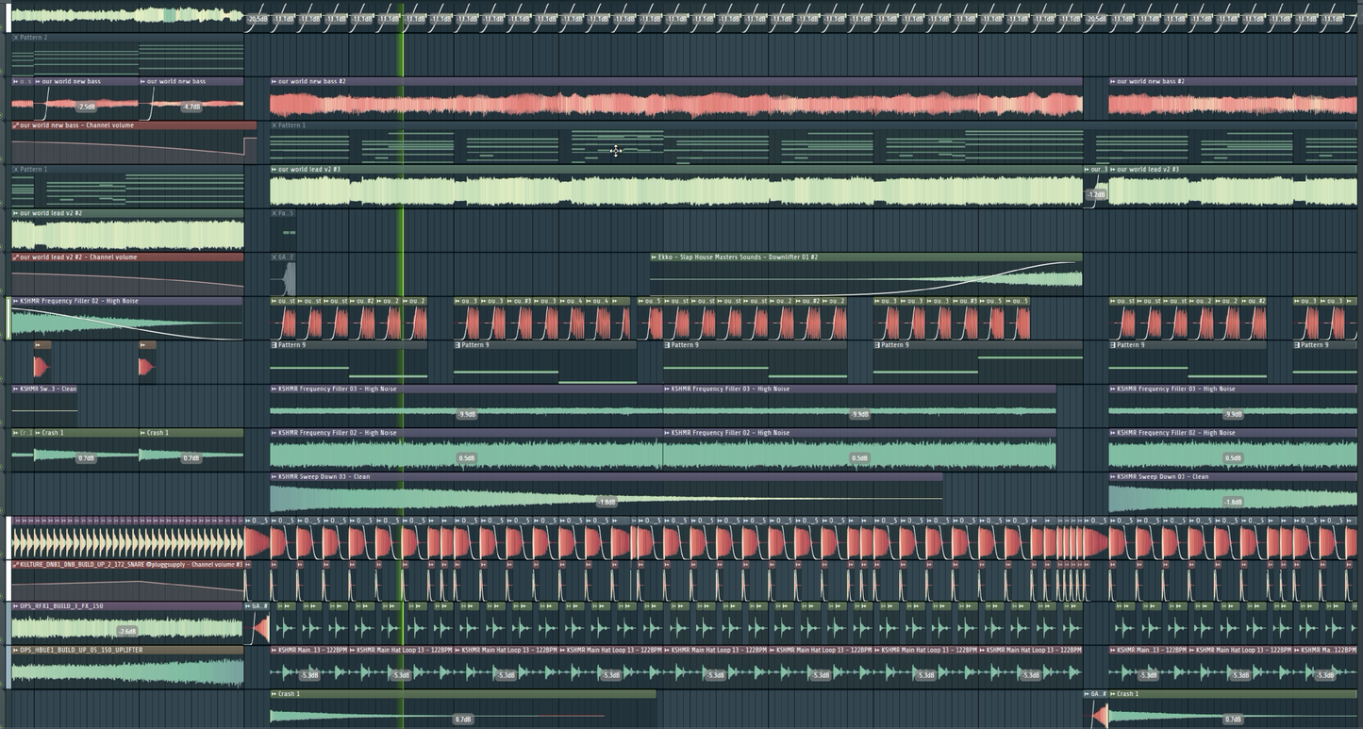This screenshot has width=1363, height=729.
Task: Click the -2.6dB gain label
Action: [127, 631]
